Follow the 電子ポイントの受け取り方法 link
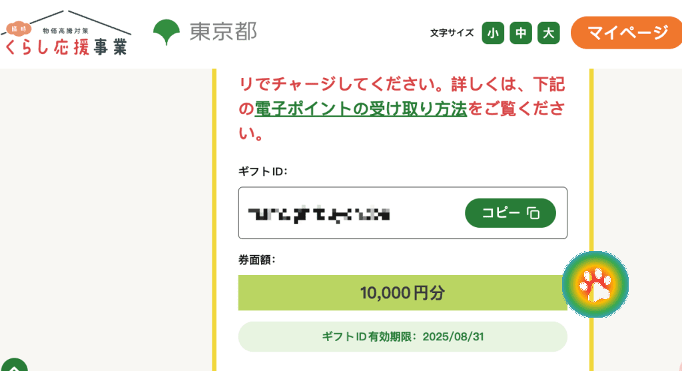This screenshot has width=682, height=371. [360, 109]
